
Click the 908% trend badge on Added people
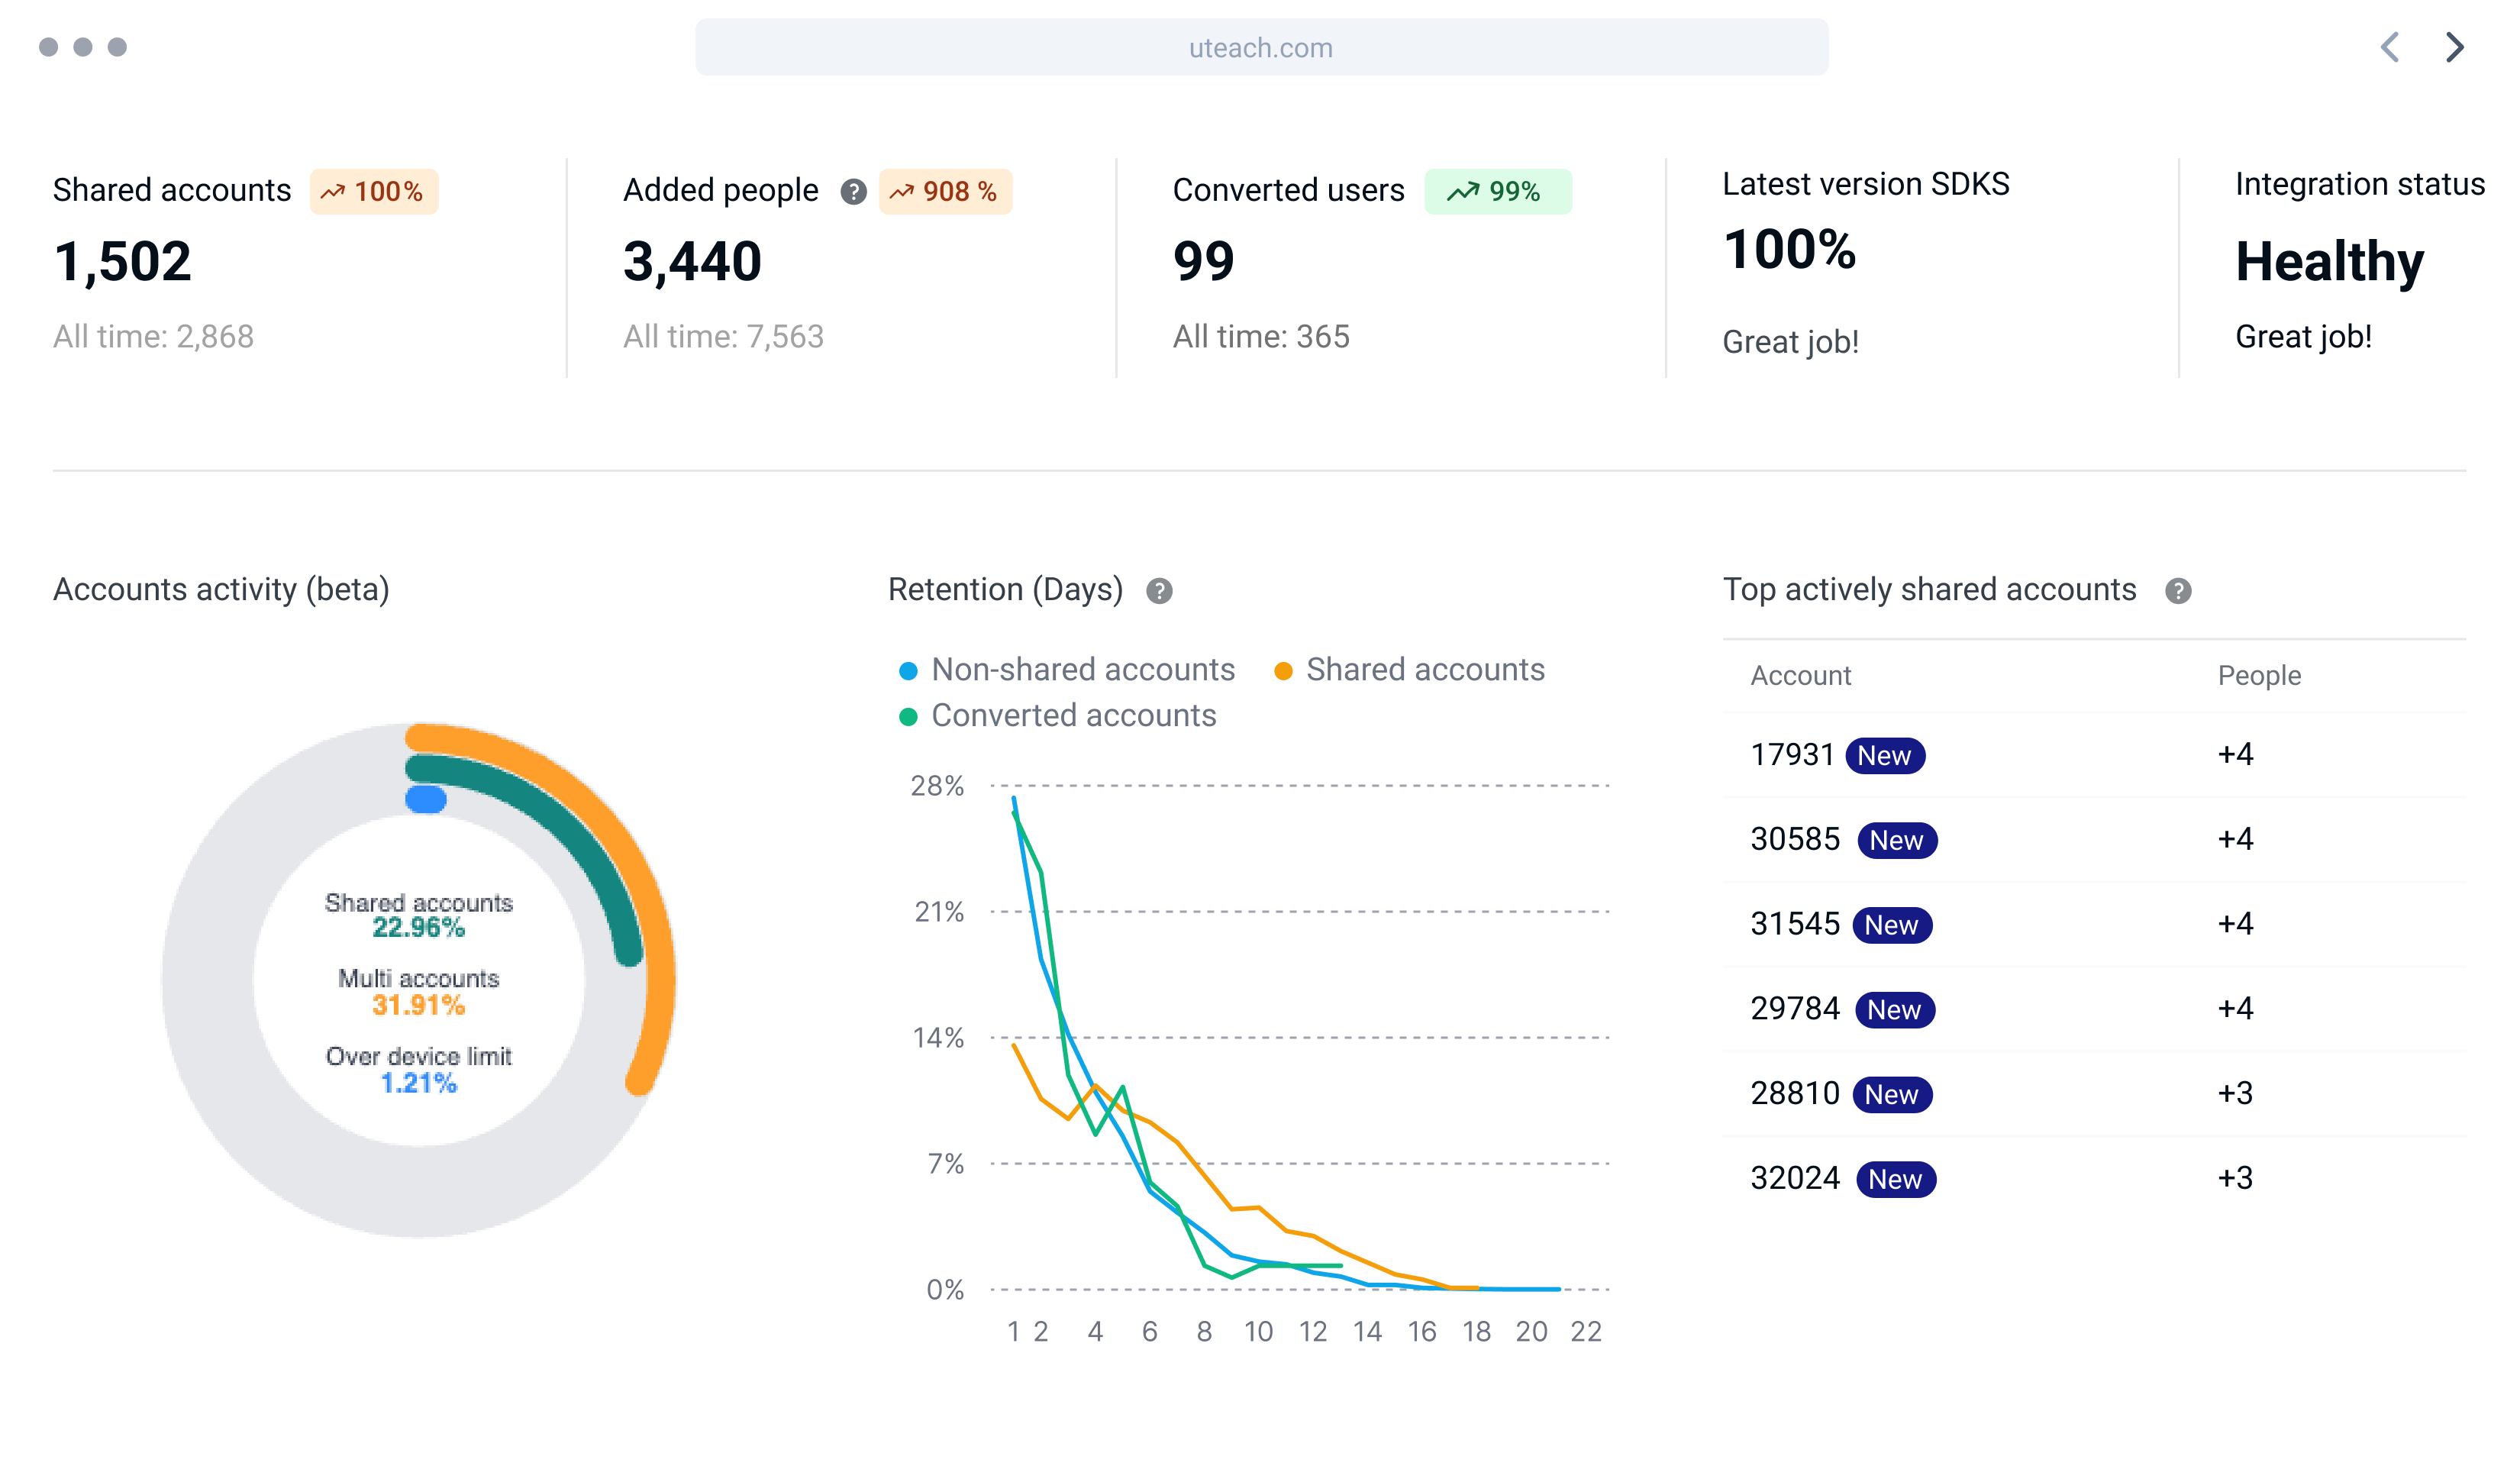click(944, 191)
